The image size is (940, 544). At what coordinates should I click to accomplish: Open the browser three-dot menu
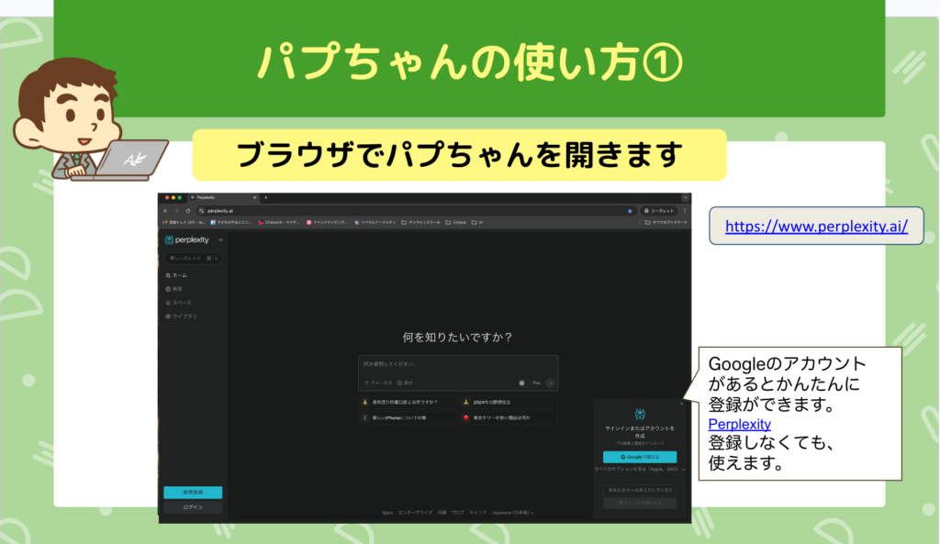pyautogui.click(x=685, y=211)
